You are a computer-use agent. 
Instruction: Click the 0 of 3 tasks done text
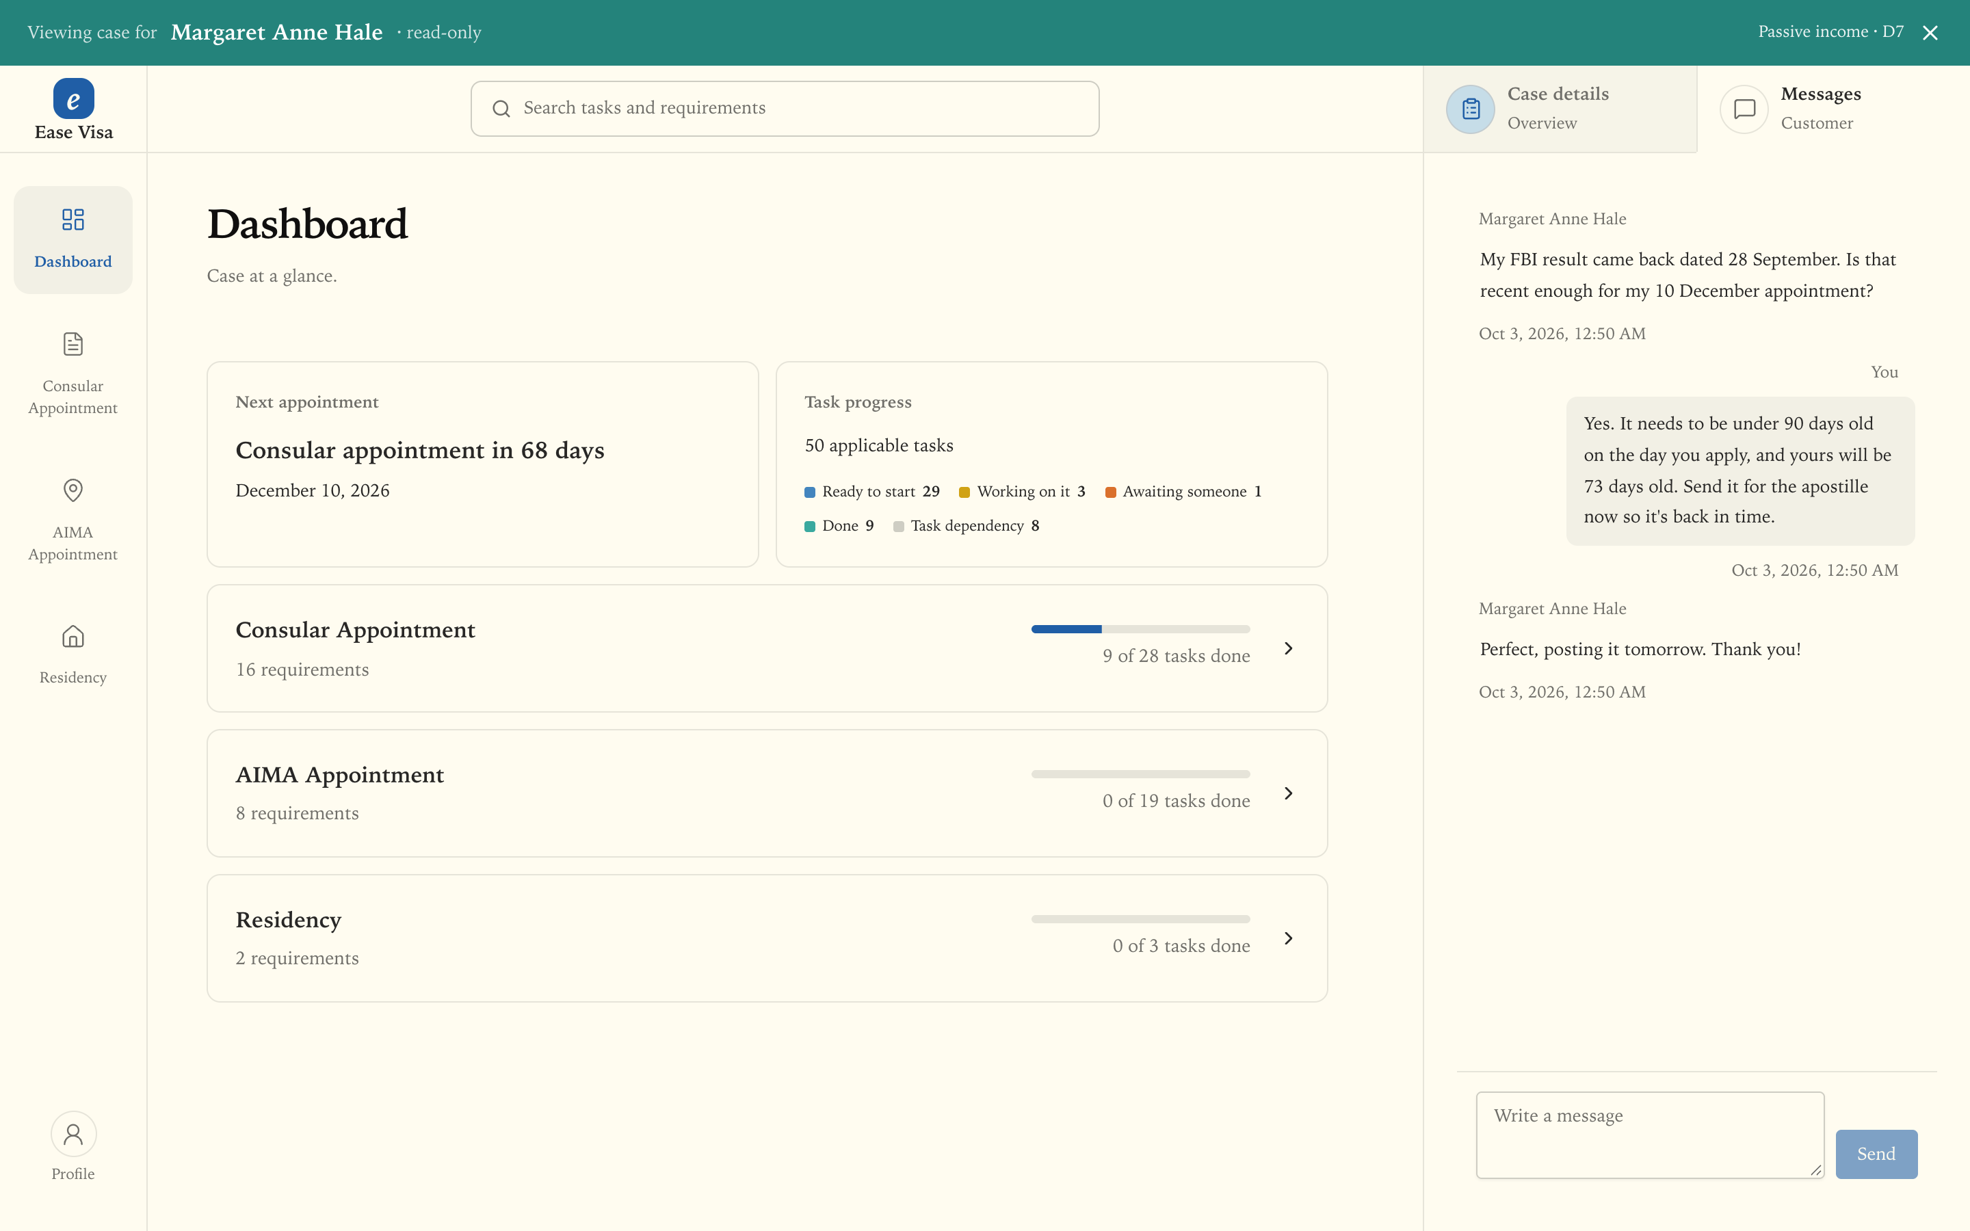pos(1181,946)
